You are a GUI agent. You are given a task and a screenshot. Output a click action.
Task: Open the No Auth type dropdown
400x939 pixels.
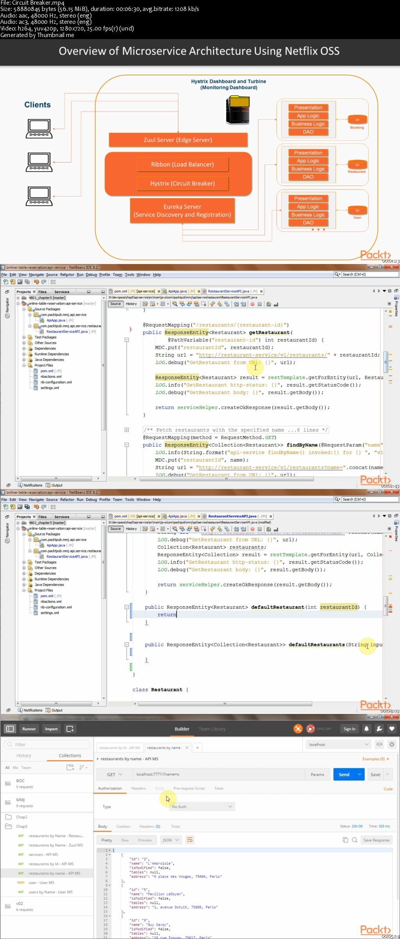pyautogui.click(x=202, y=807)
